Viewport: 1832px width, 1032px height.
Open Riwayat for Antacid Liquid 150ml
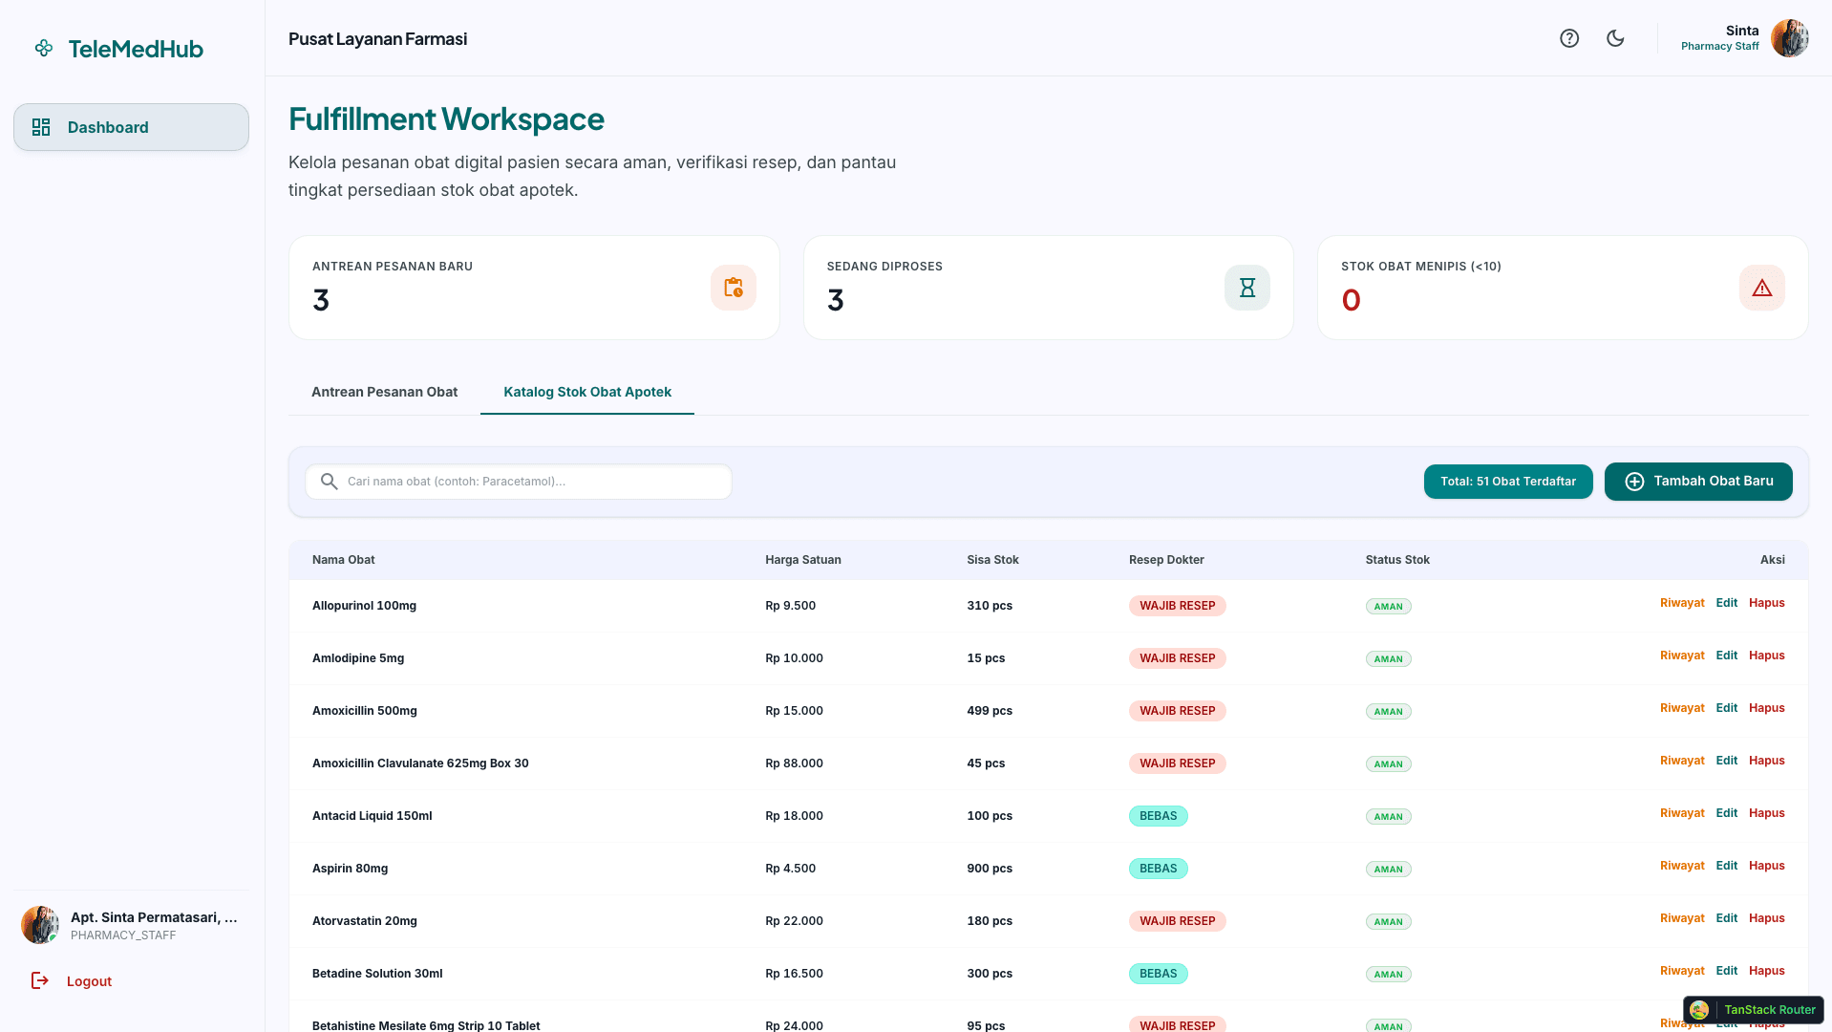tap(1682, 813)
